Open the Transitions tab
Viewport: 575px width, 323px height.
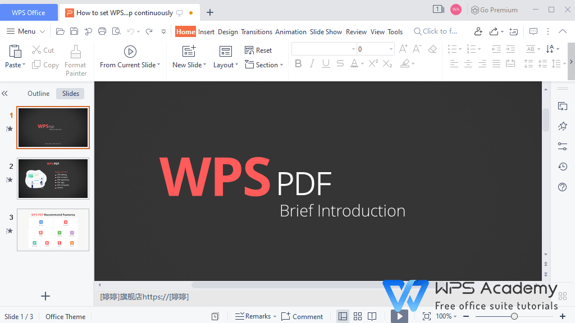click(257, 32)
